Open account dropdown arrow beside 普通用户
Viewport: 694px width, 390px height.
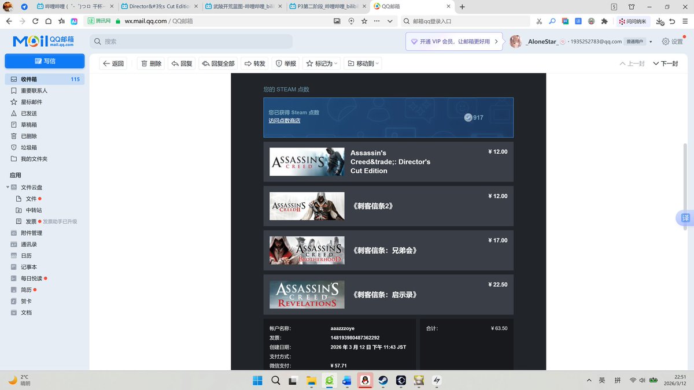coord(651,42)
